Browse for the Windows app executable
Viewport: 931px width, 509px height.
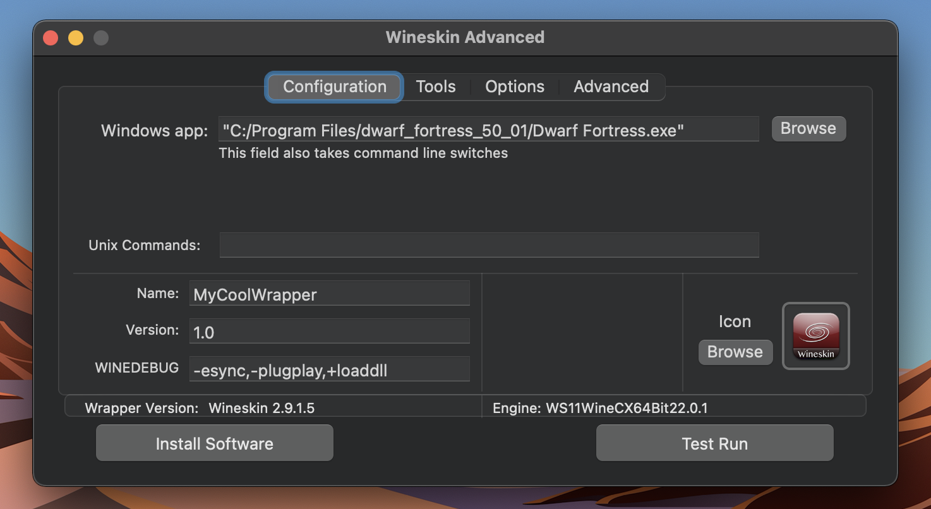coord(808,128)
